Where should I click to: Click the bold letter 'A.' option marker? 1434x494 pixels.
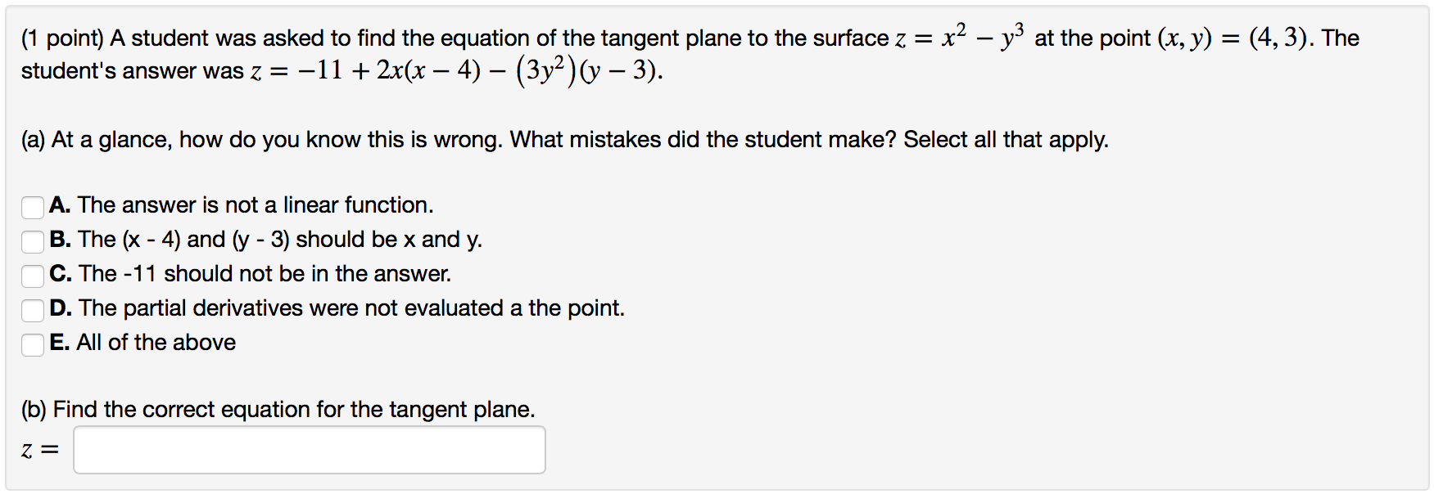(60, 205)
